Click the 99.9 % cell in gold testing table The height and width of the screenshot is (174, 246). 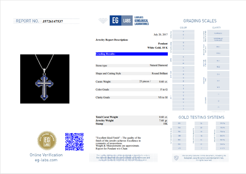tap(223, 123)
